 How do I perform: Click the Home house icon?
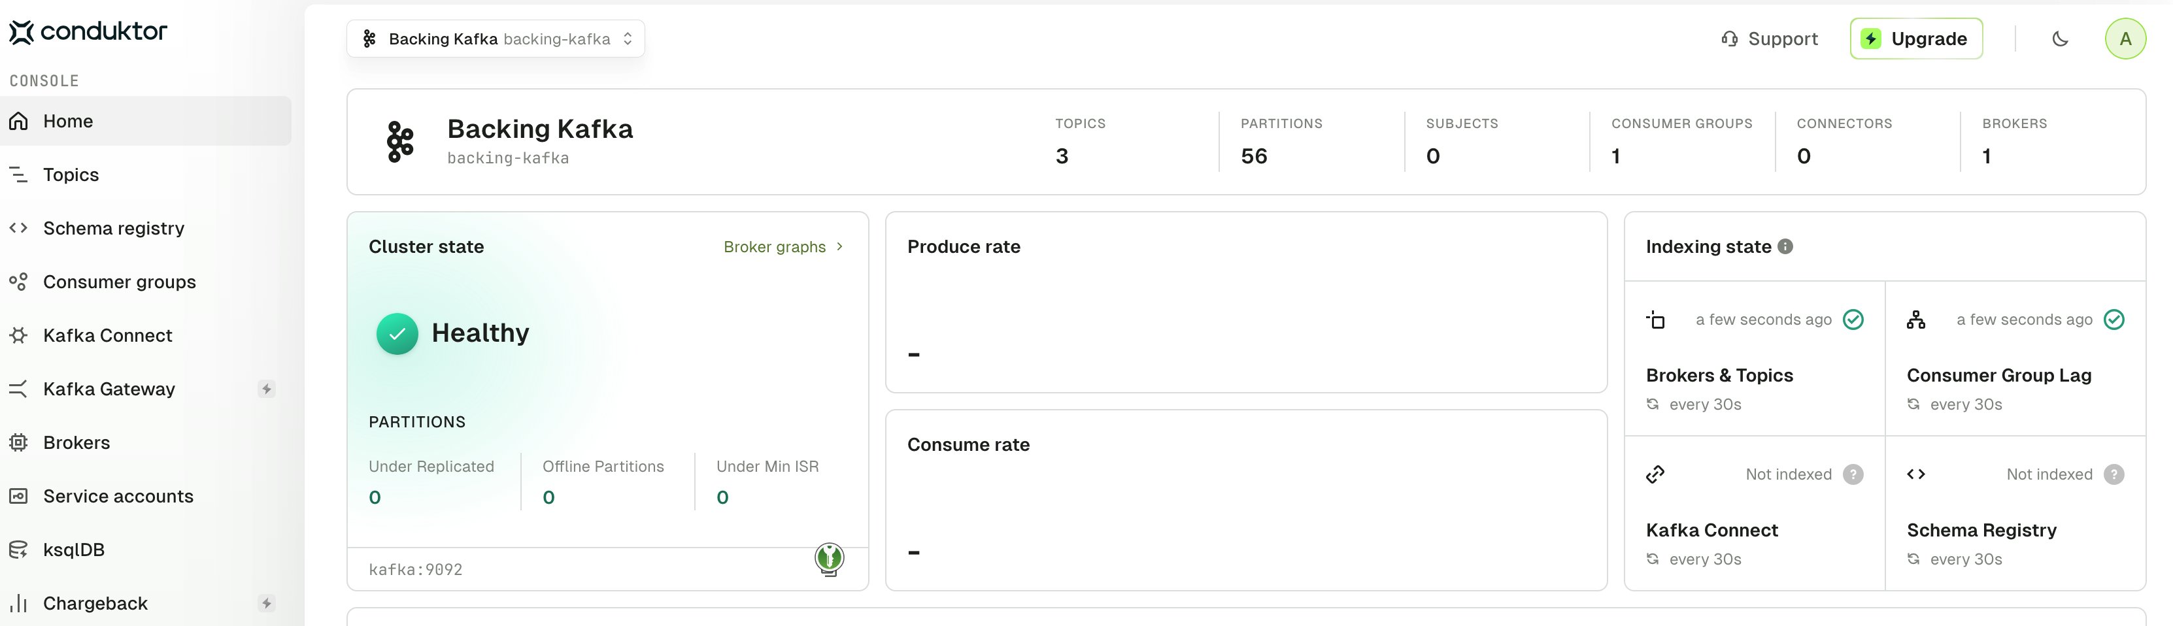click(x=18, y=121)
